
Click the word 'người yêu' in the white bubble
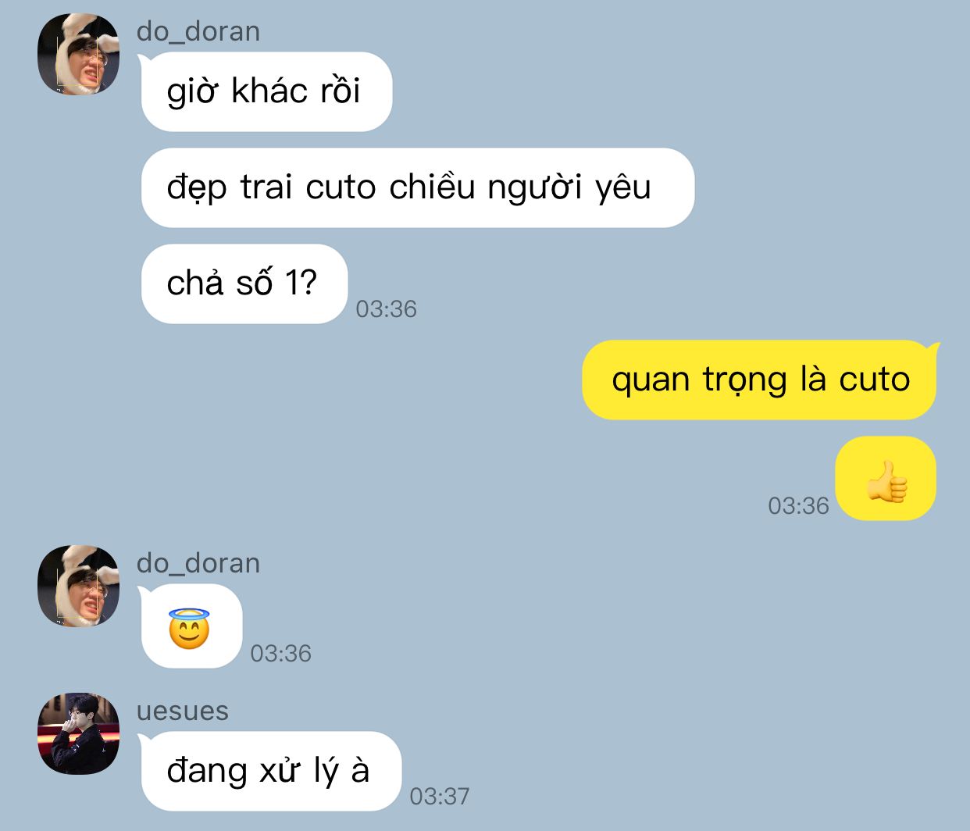[569, 189]
